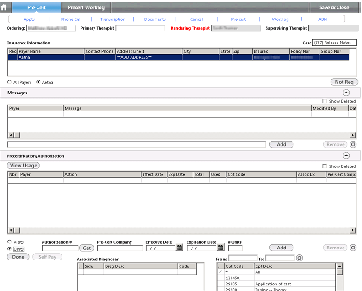Focus the Primary Therapist field
This screenshot has height=291, width=362.
pyautogui.click(x=140, y=28)
